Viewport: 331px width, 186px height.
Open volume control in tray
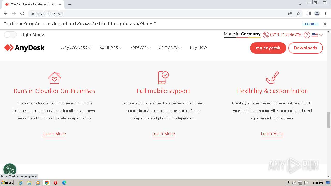tap(294, 183)
